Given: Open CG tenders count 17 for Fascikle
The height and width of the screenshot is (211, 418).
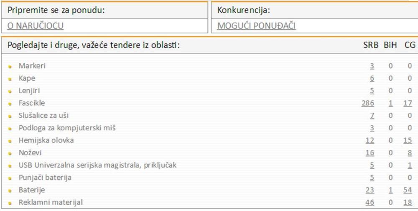Looking at the screenshot, I should coord(408,103).
